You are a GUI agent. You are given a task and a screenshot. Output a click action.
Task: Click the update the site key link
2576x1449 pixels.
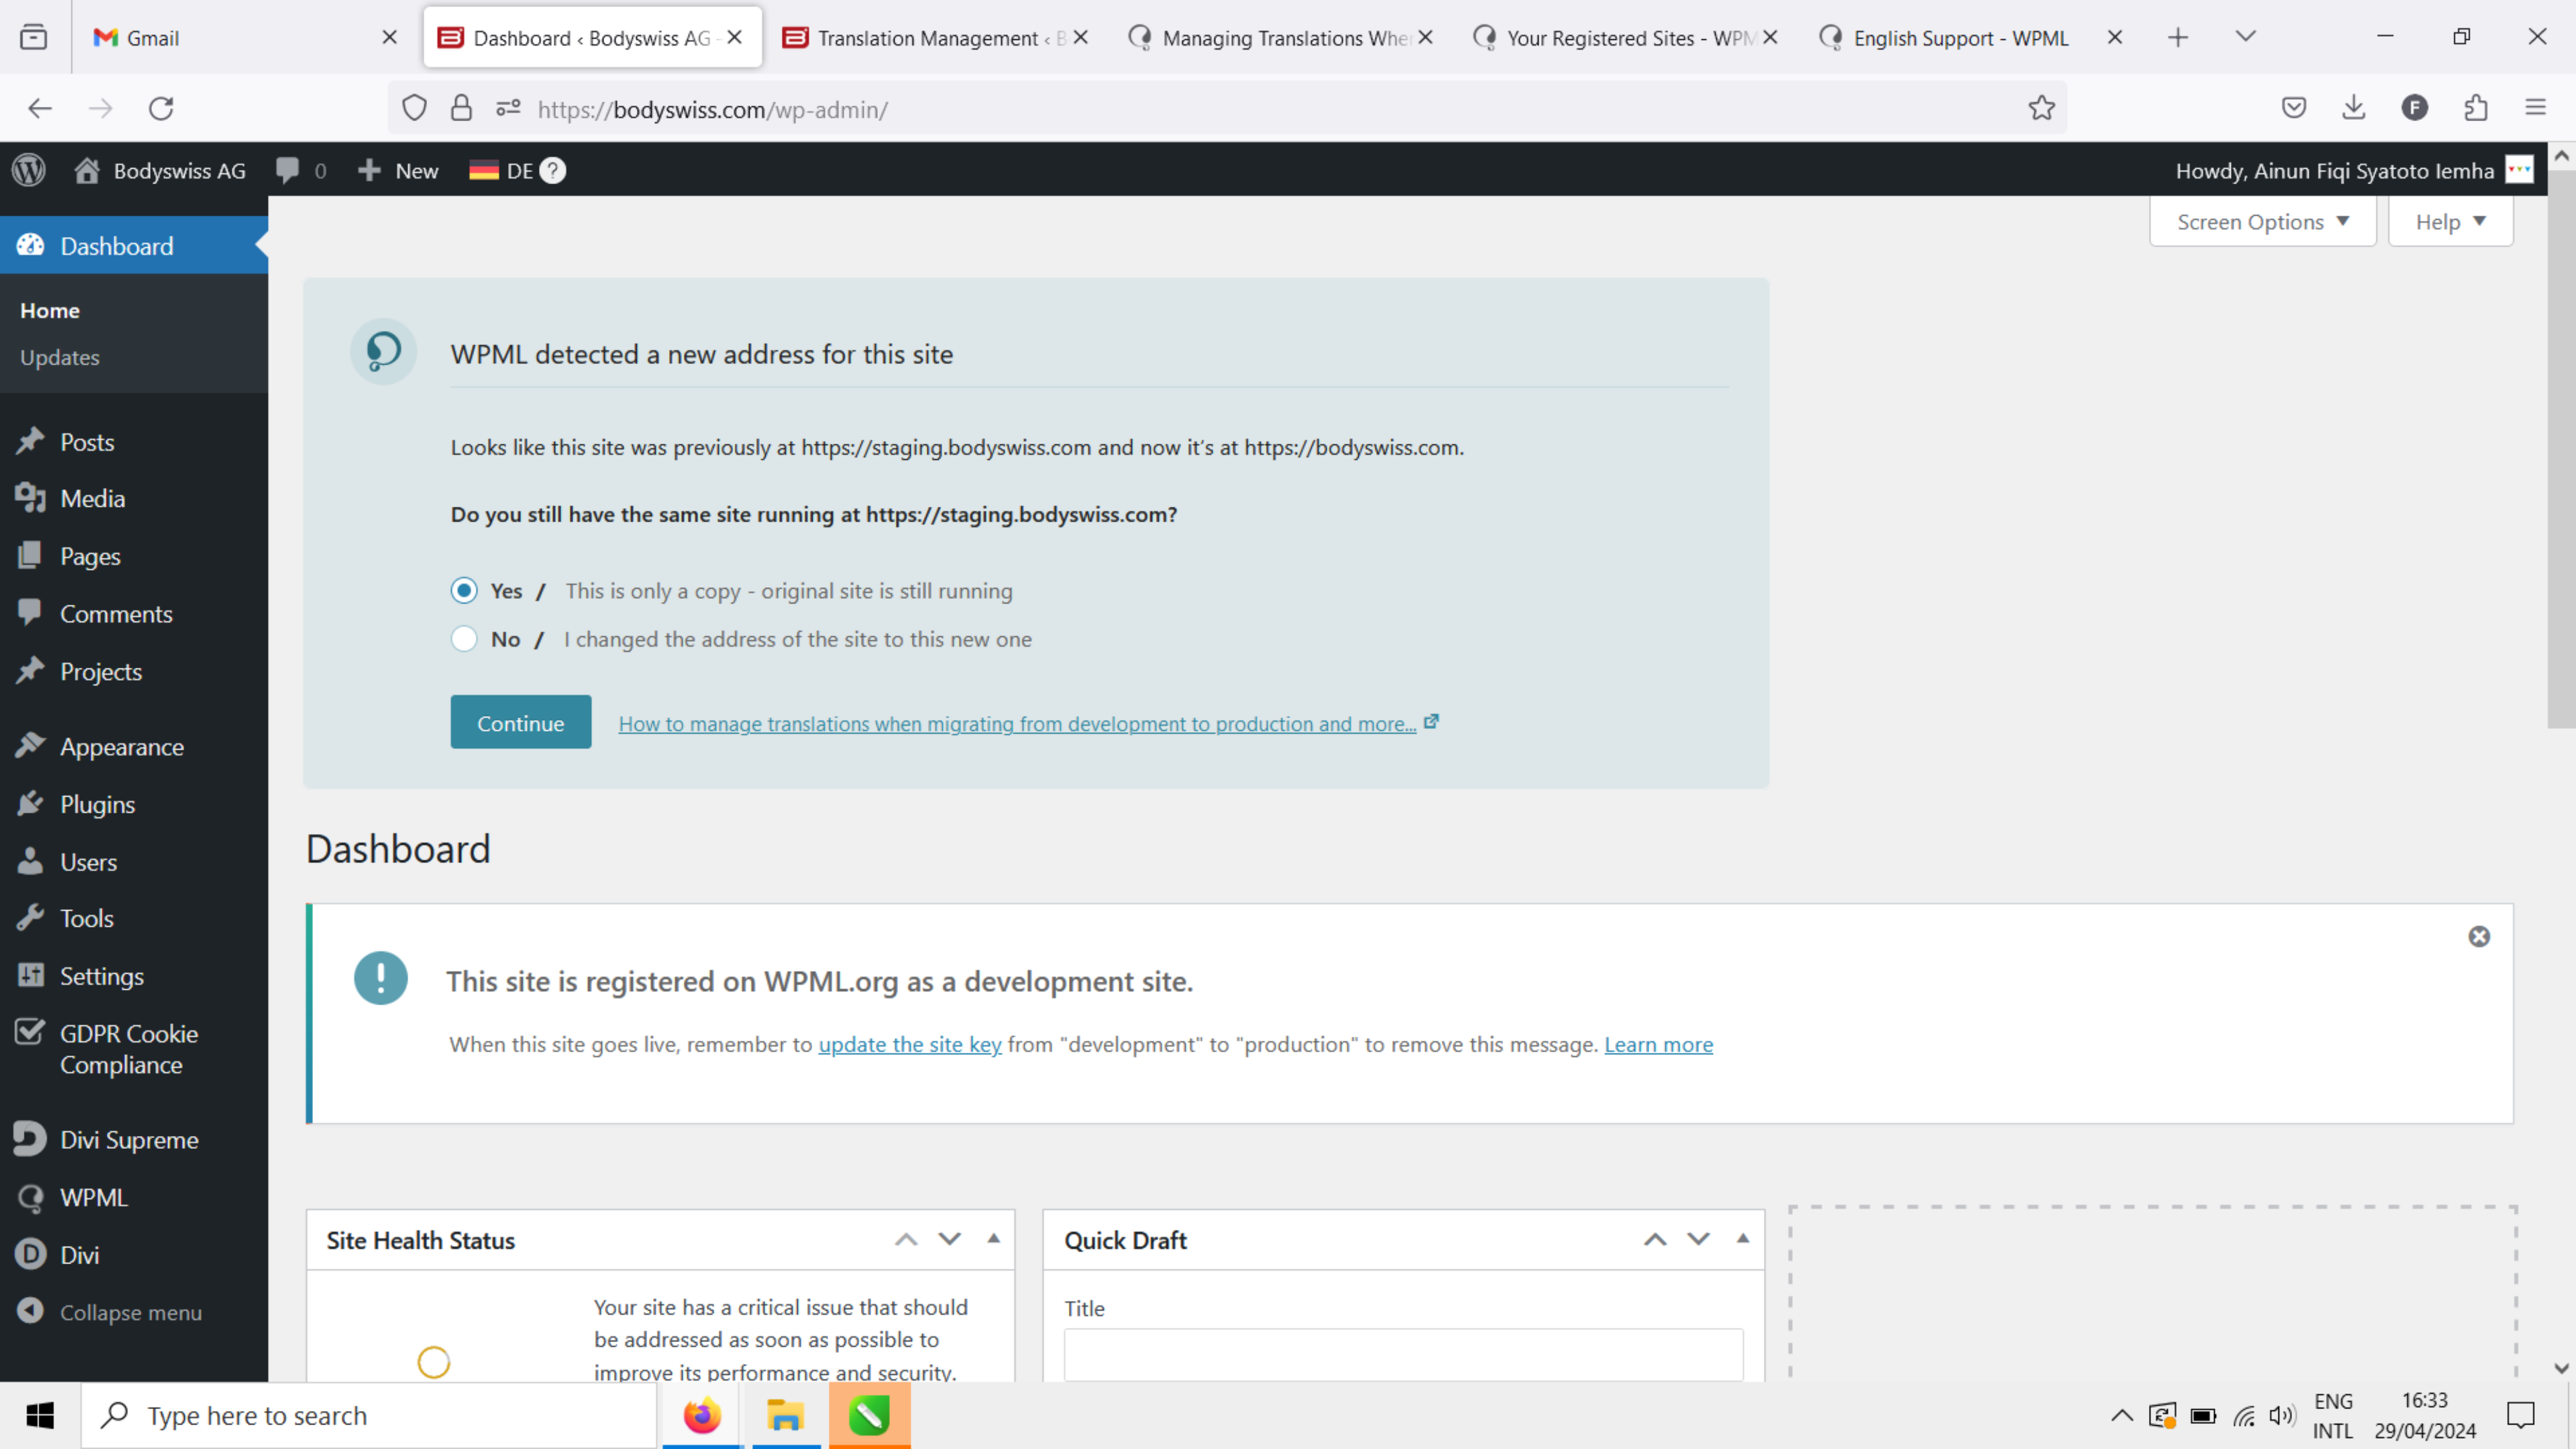pos(910,1045)
